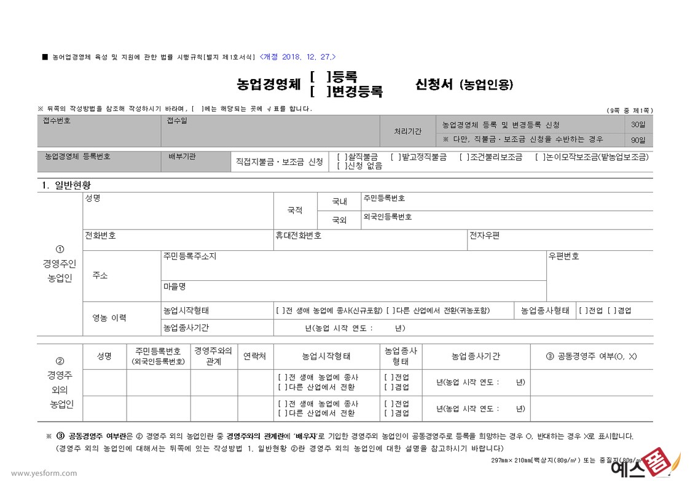Click the 휴대전화번호 field

point(370,240)
